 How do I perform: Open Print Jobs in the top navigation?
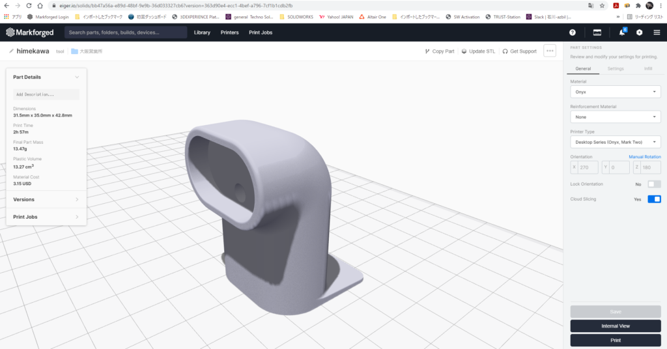[261, 33]
